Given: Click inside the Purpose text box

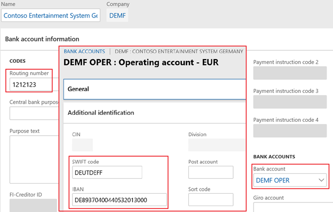Looking at the screenshot, I should pos(34,159).
